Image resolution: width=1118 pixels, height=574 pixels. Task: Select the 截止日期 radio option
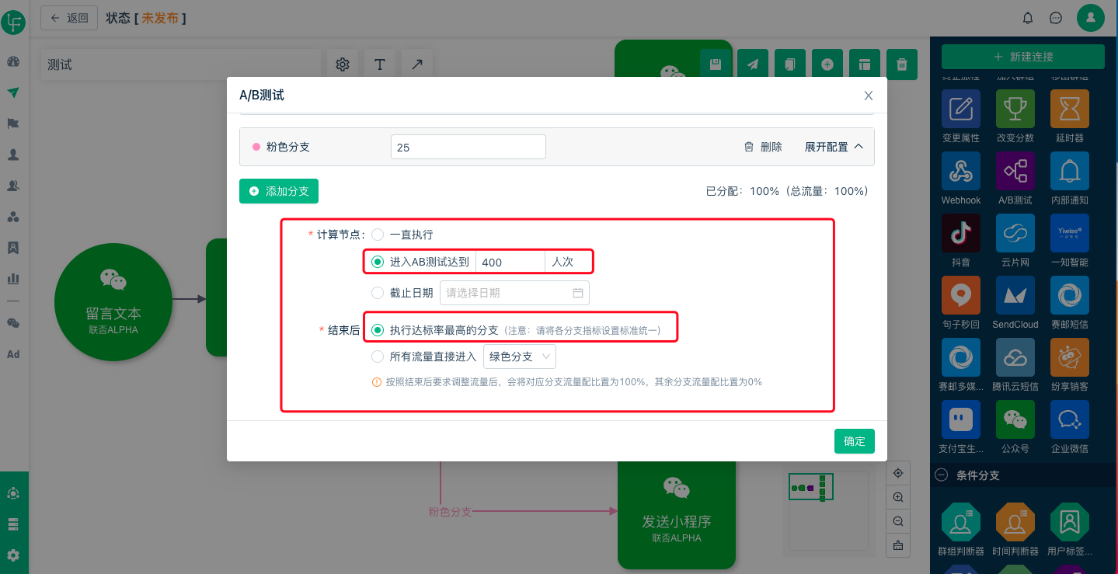(x=378, y=293)
